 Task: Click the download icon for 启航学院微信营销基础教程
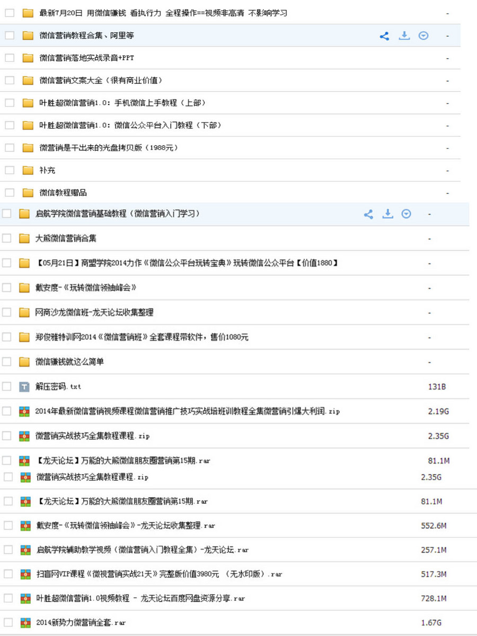pos(387,214)
